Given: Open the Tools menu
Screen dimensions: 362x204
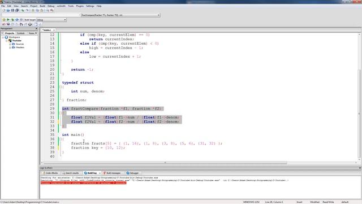Looking at the screenshot, I should [71, 6].
